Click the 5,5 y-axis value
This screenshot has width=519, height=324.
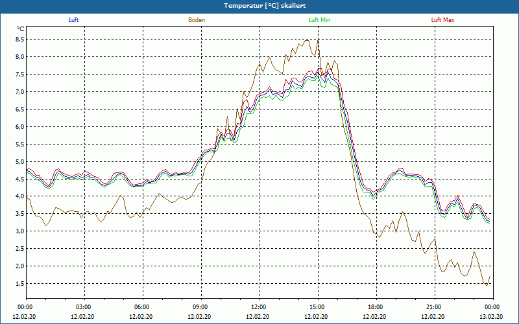[20, 145]
